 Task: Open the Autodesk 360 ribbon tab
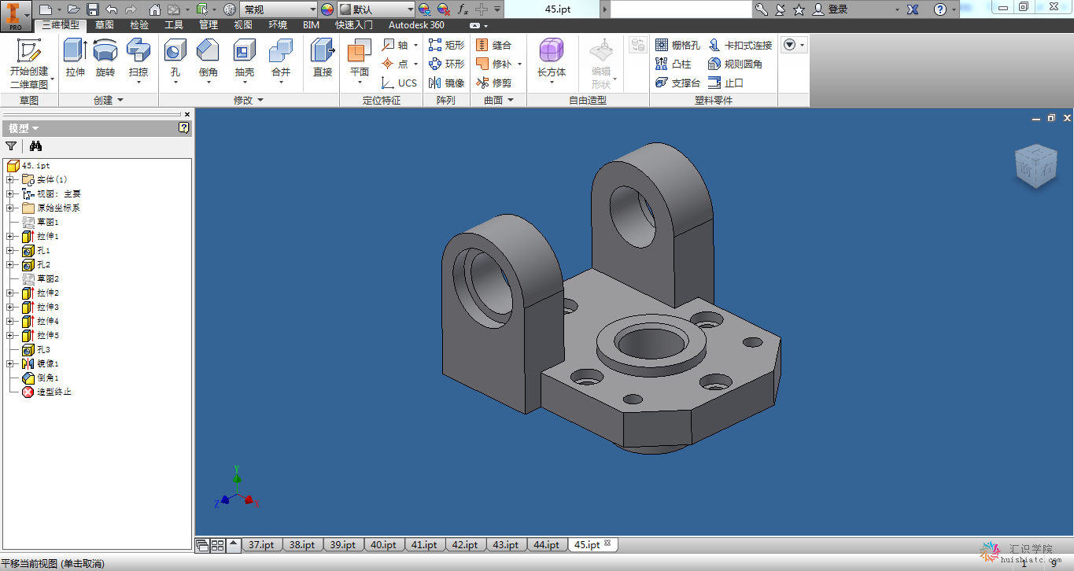[x=416, y=25]
